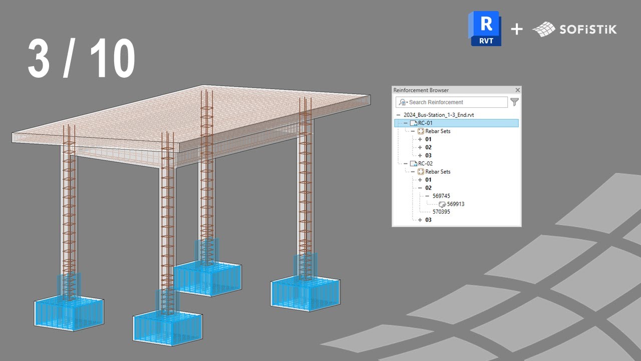This screenshot has height=361, width=641.
Task: Collapse the 2024_Bus-Station_1-3_End.rvt root node
Action: [398, 115]
